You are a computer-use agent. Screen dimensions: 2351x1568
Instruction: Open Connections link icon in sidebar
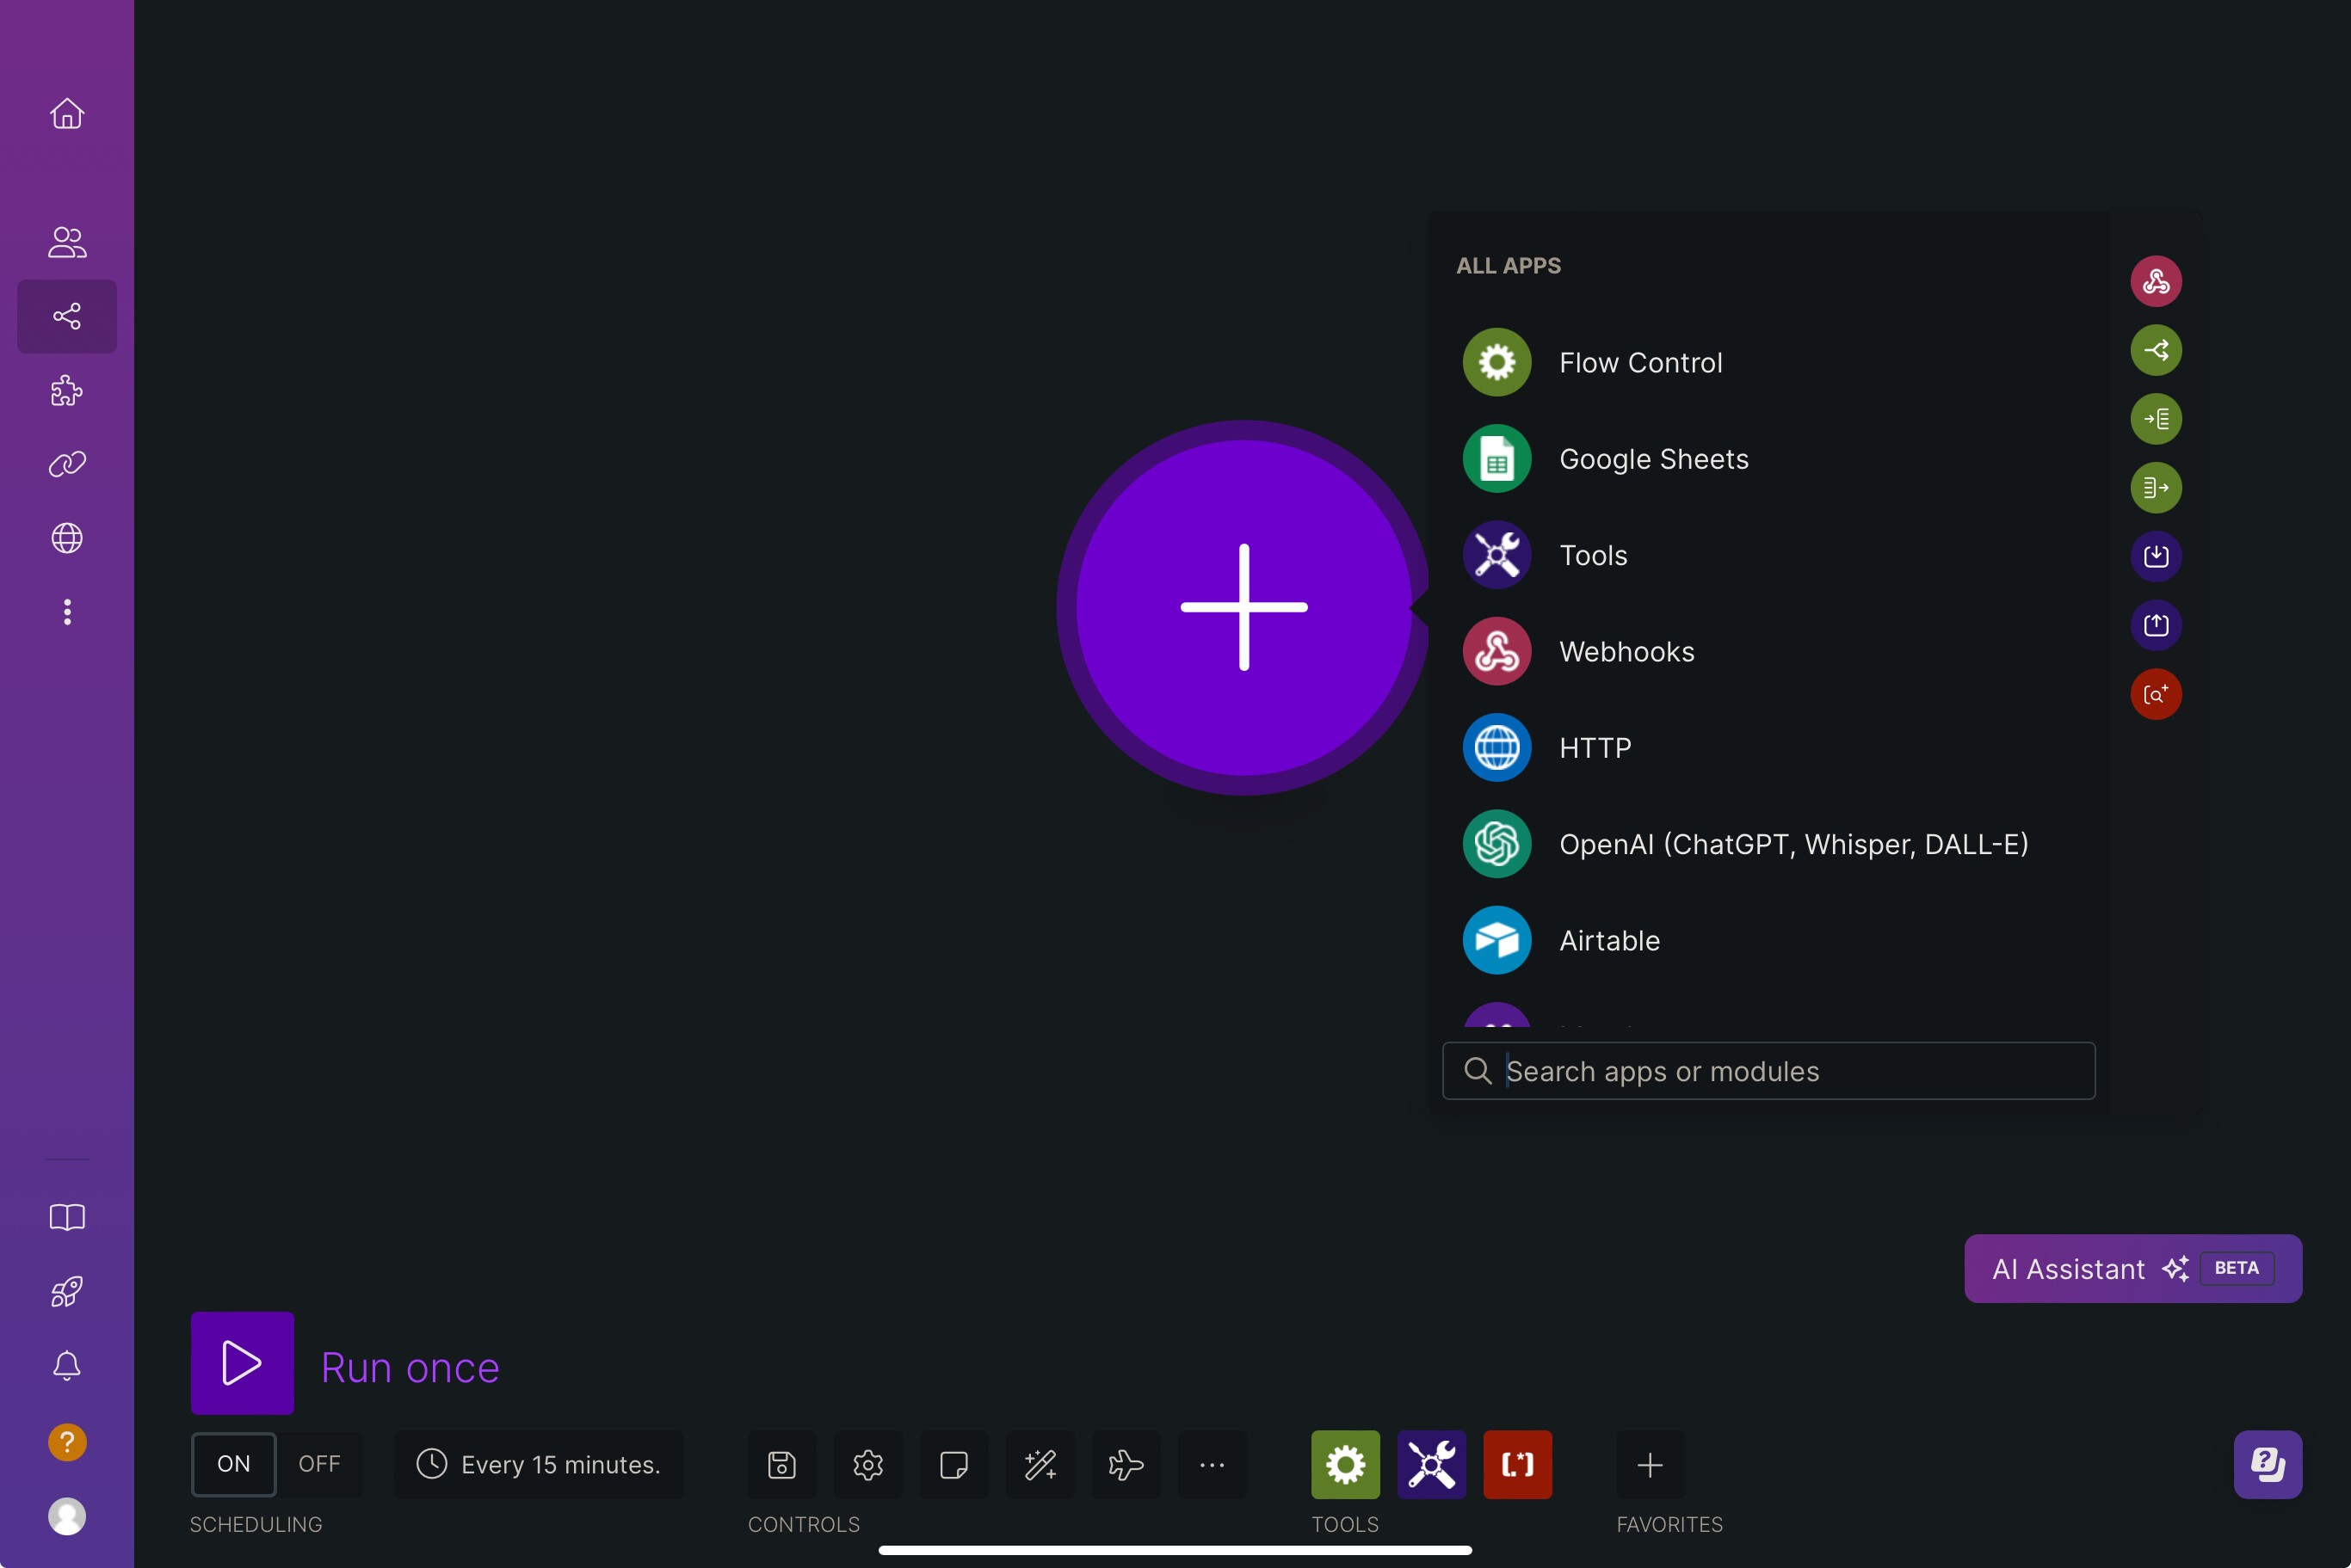click(67, 464)
